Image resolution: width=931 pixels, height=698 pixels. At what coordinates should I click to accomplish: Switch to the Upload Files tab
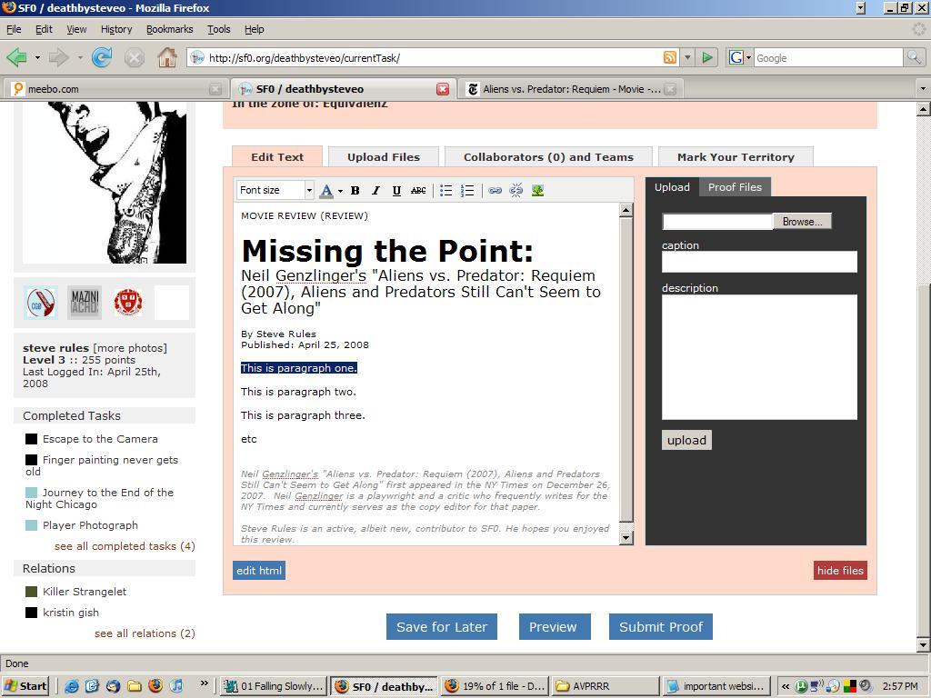[383, 157]
